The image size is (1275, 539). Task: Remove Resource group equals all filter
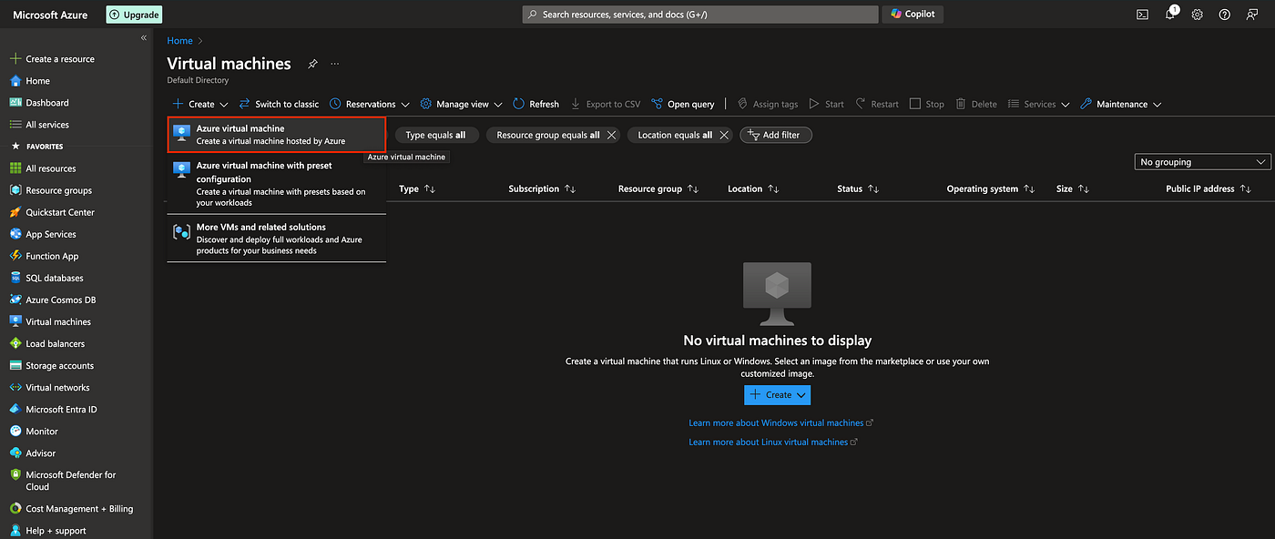click(x=612, y=135)
